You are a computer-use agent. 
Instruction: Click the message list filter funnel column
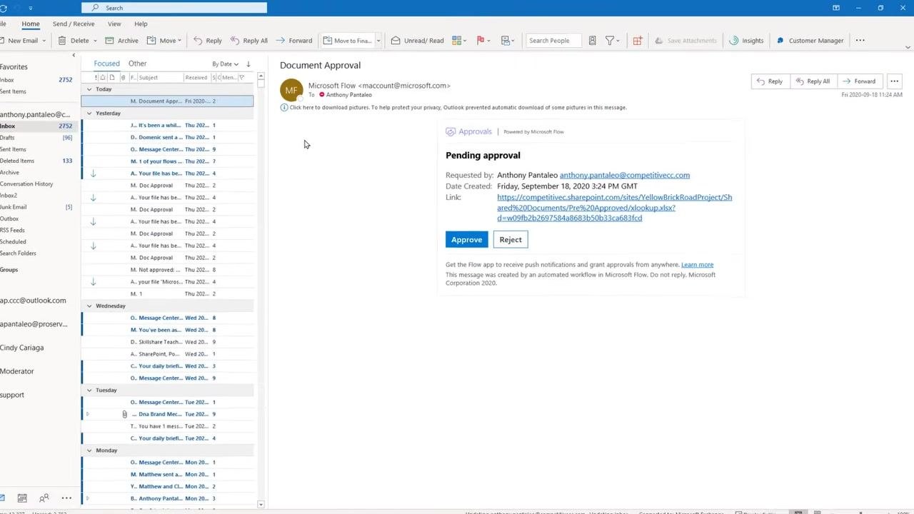click(241, 77)
